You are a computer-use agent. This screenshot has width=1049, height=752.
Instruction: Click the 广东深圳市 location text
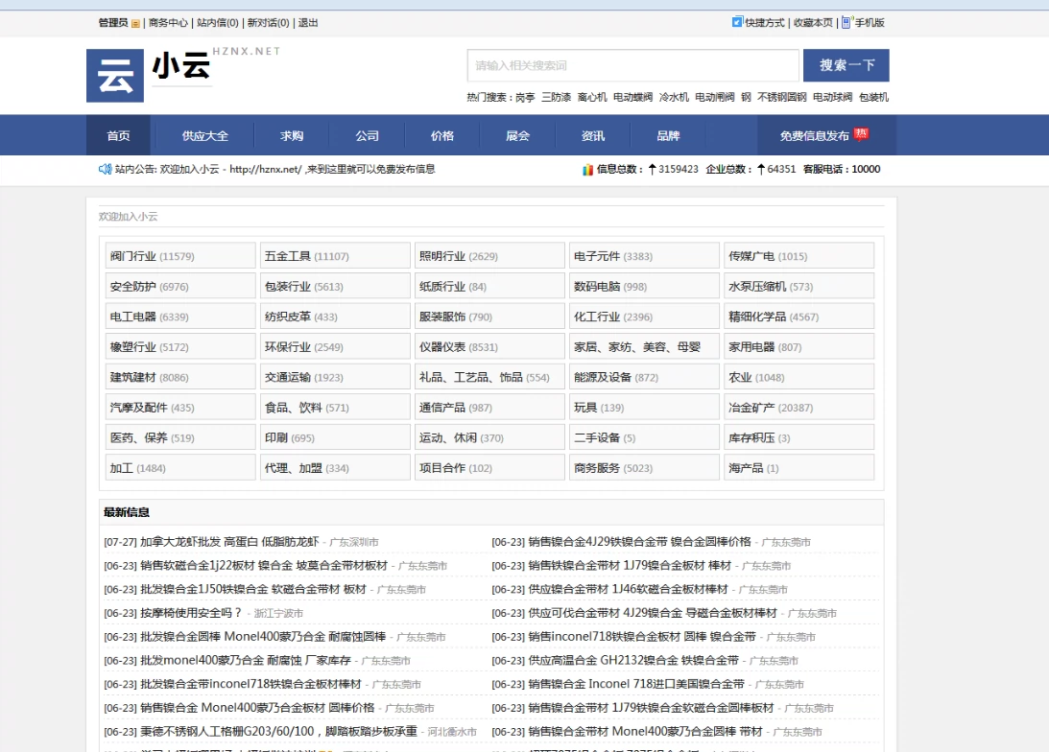click(x=354, y=542)
